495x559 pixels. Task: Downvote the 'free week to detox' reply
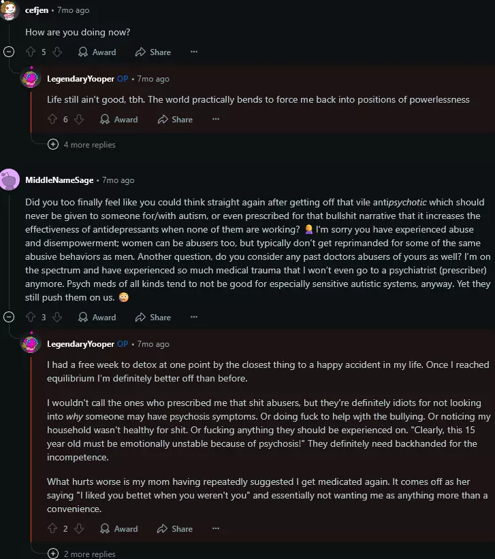click(x=79, y=528)
